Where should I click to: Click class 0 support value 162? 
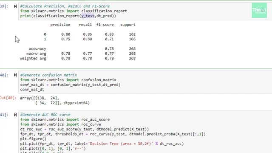[x=132, y=34]
